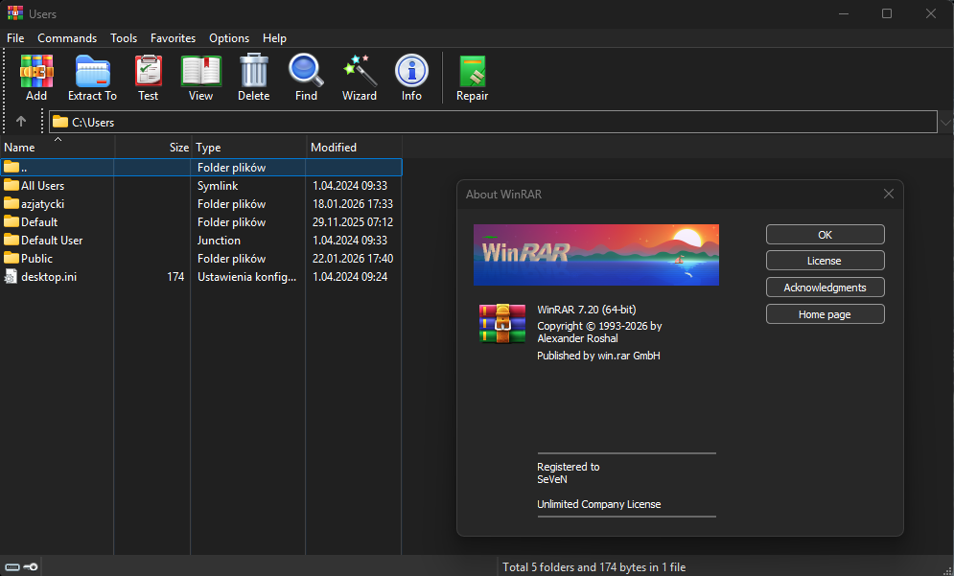The image size is (954, 576).
Task: Click the parent folder '..' icon
Action: [12, 167]
